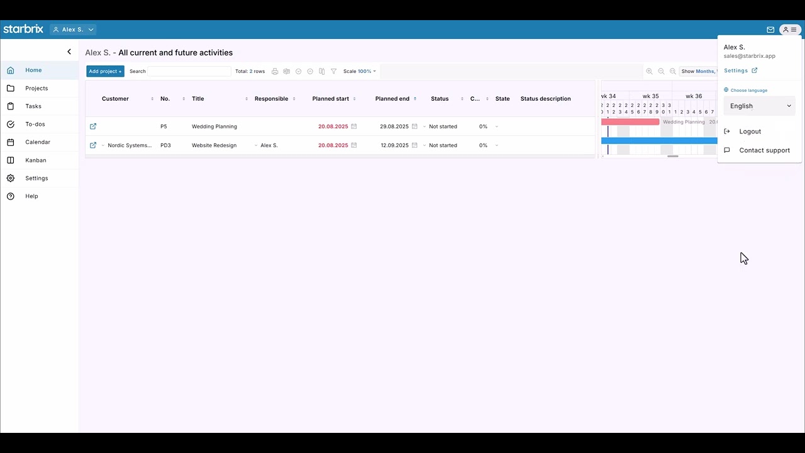This screenshot has width=805, height=453.
Task: Click the Add project button
Action: tap(105, 71)
